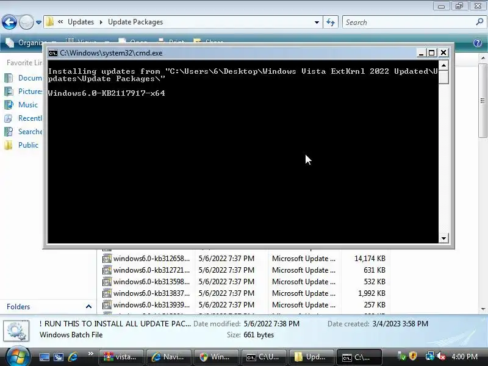Screen dimensions: 488x366
Task: Open Pictures in Favorite Links
Action: 30,91
